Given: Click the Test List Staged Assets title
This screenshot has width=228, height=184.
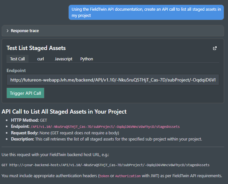Looking at the screenshot, I should (36, 48).
